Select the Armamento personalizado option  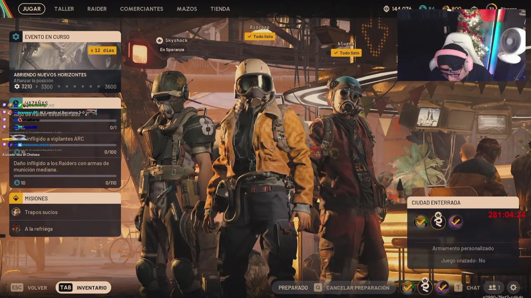463,248
